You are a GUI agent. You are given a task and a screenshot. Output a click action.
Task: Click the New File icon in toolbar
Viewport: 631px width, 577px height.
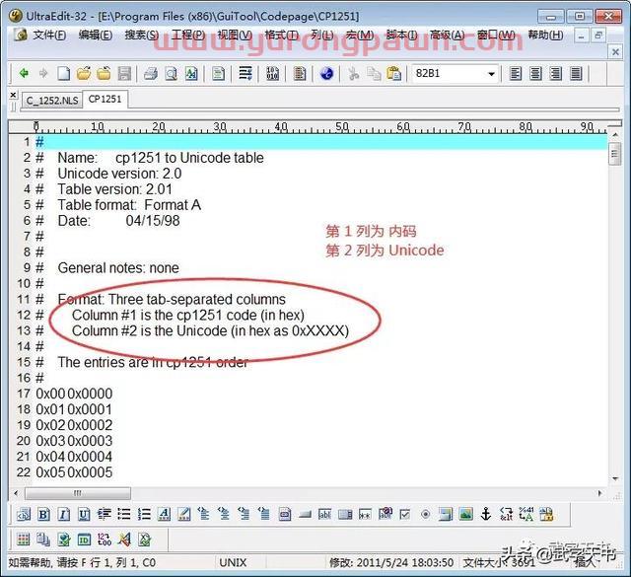click(x=64, y=74)
